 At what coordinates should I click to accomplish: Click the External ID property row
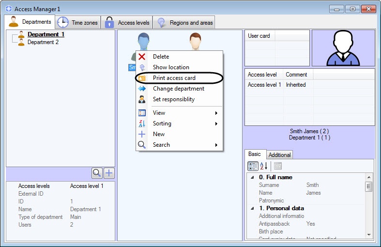(x=60, y=194)
